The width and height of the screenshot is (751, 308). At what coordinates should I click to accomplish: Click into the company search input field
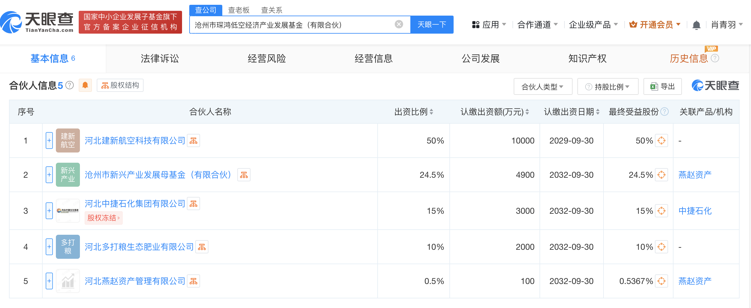pos(291,25)
